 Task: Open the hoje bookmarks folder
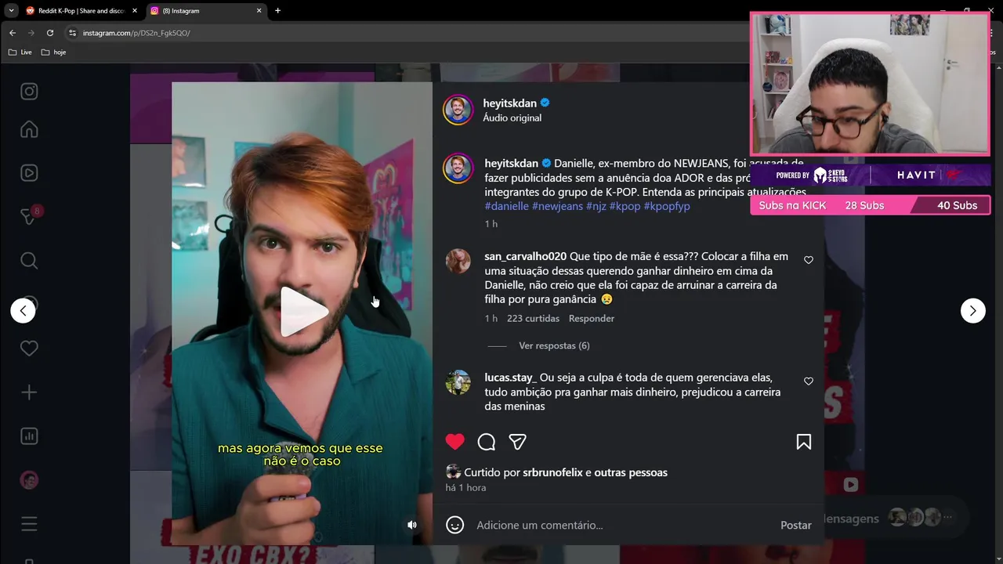54,52
